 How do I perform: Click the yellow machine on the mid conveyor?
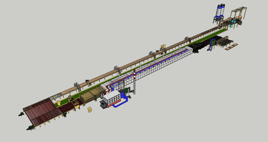pyautogui.click(x=163, y=47)
